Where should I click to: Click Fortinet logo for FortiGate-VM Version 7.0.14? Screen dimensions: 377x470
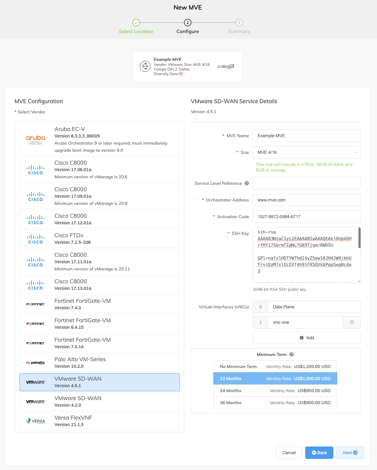(36, 343)
